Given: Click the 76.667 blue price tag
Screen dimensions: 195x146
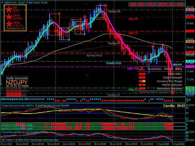Looking at the screenshot, I should 190,93.
